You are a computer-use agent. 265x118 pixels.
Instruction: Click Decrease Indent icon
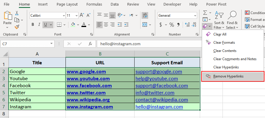pos(120,25)
